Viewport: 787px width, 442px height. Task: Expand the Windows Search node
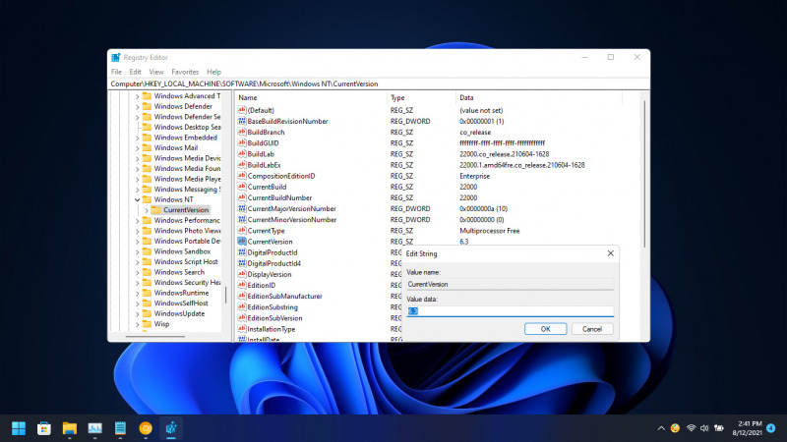click(137, 272)
